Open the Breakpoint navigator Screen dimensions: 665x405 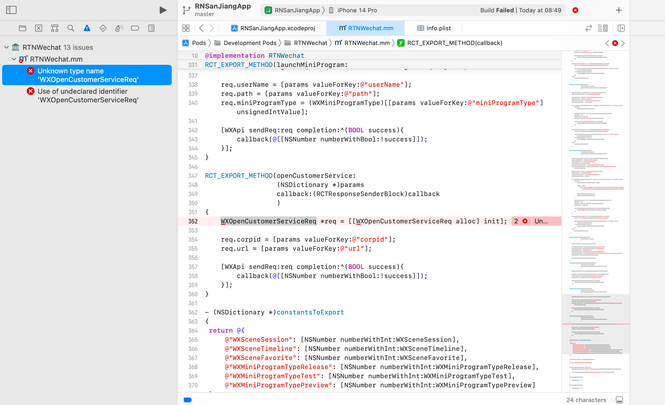point(135,28)
